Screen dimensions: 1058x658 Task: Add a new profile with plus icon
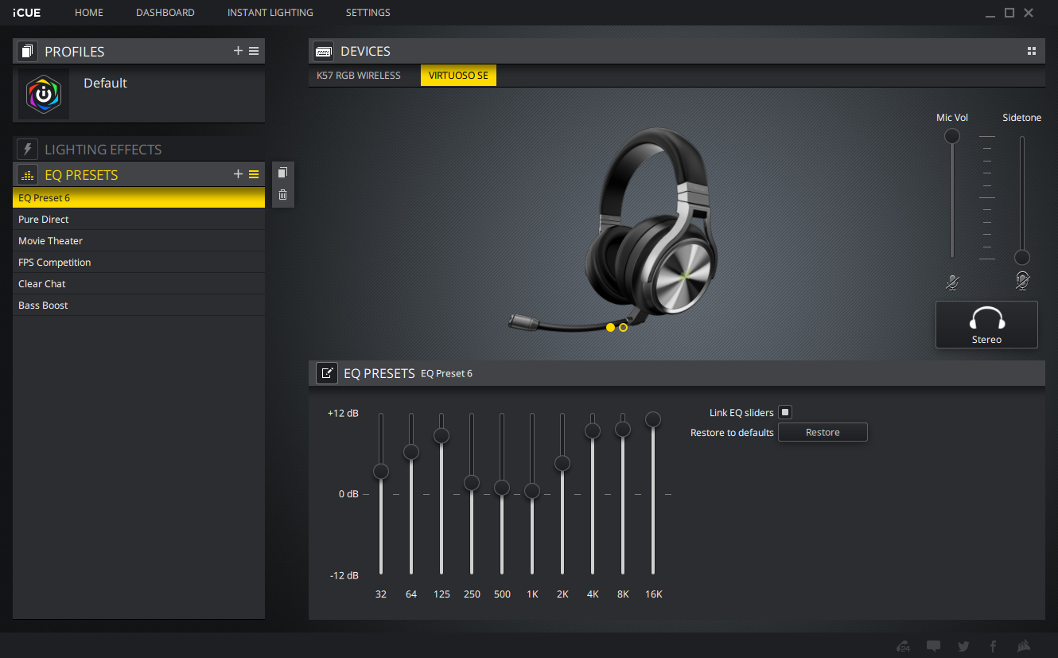(238, 51)
